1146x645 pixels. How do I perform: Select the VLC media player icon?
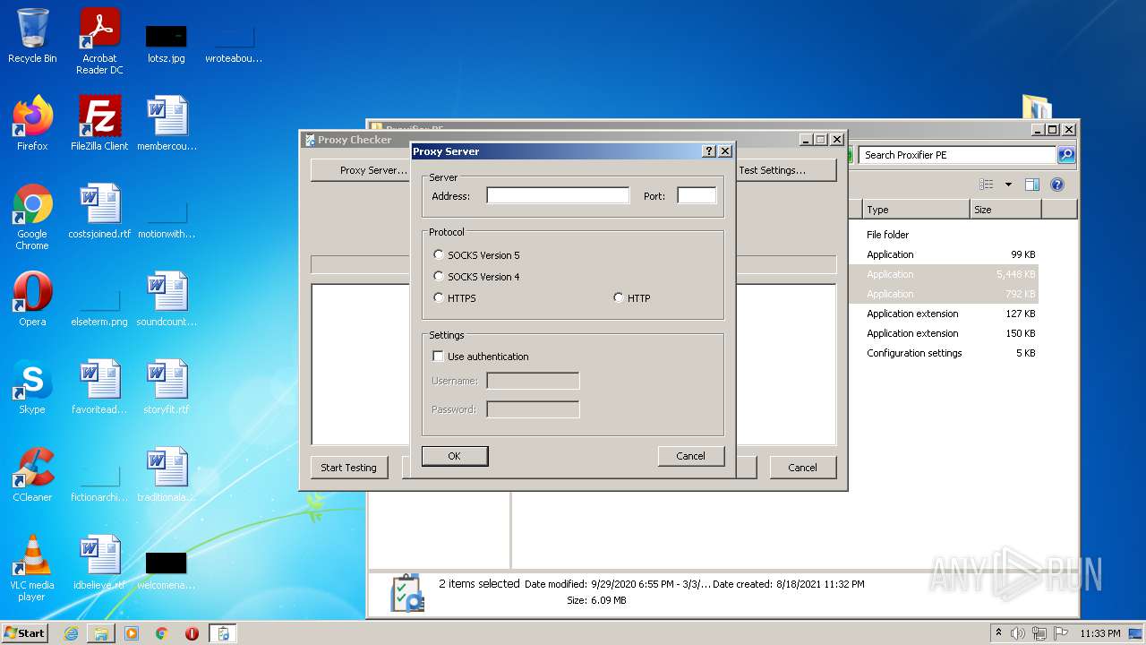32,568
